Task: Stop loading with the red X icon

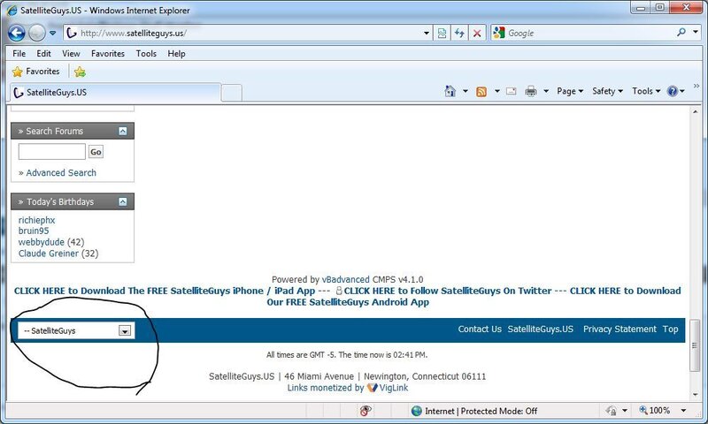Action: tap(477, 33)
